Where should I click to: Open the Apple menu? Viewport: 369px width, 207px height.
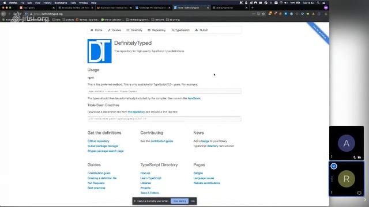pyautogui.click(x=5, y=3)
